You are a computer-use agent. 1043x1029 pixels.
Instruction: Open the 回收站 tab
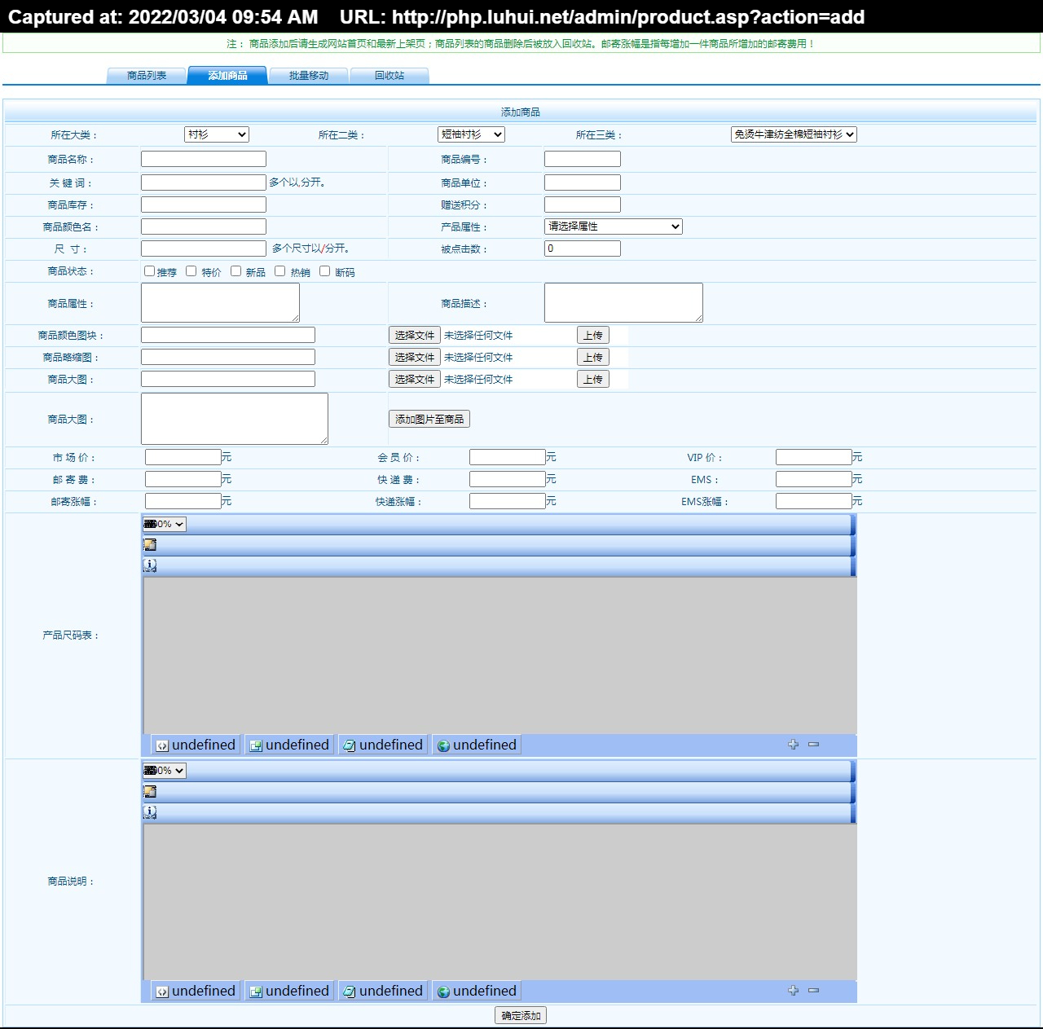pos(389,76)
